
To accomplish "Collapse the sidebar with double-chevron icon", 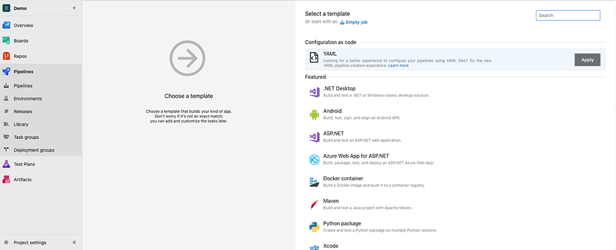I will [x=75, y=243].
